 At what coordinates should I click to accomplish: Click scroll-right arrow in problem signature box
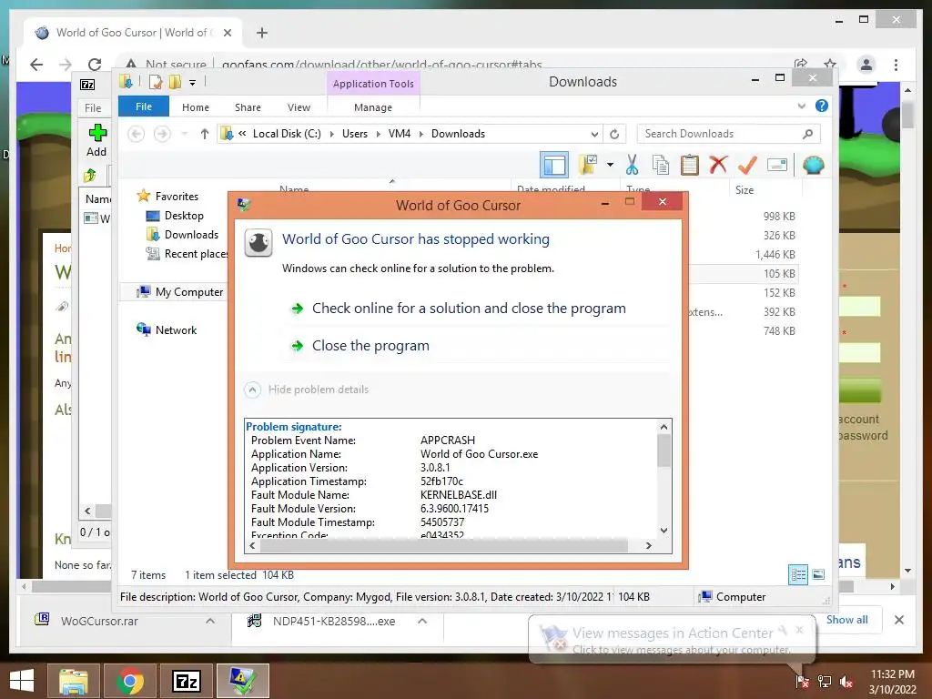point(648,545)
